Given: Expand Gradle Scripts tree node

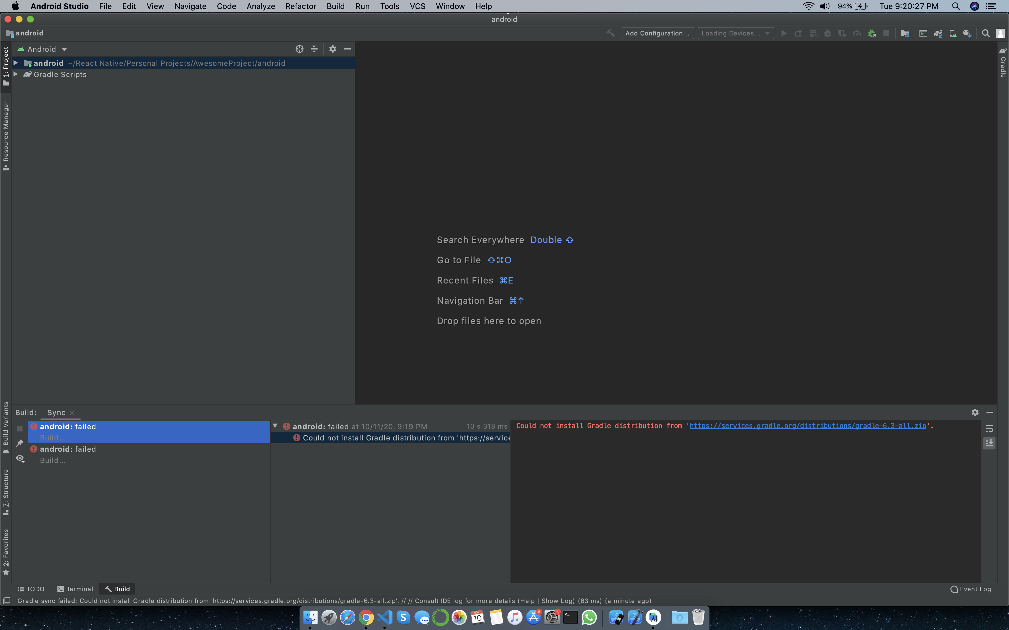Looking at the screenshot, I should pyautogui.click(x=15, y=74).
